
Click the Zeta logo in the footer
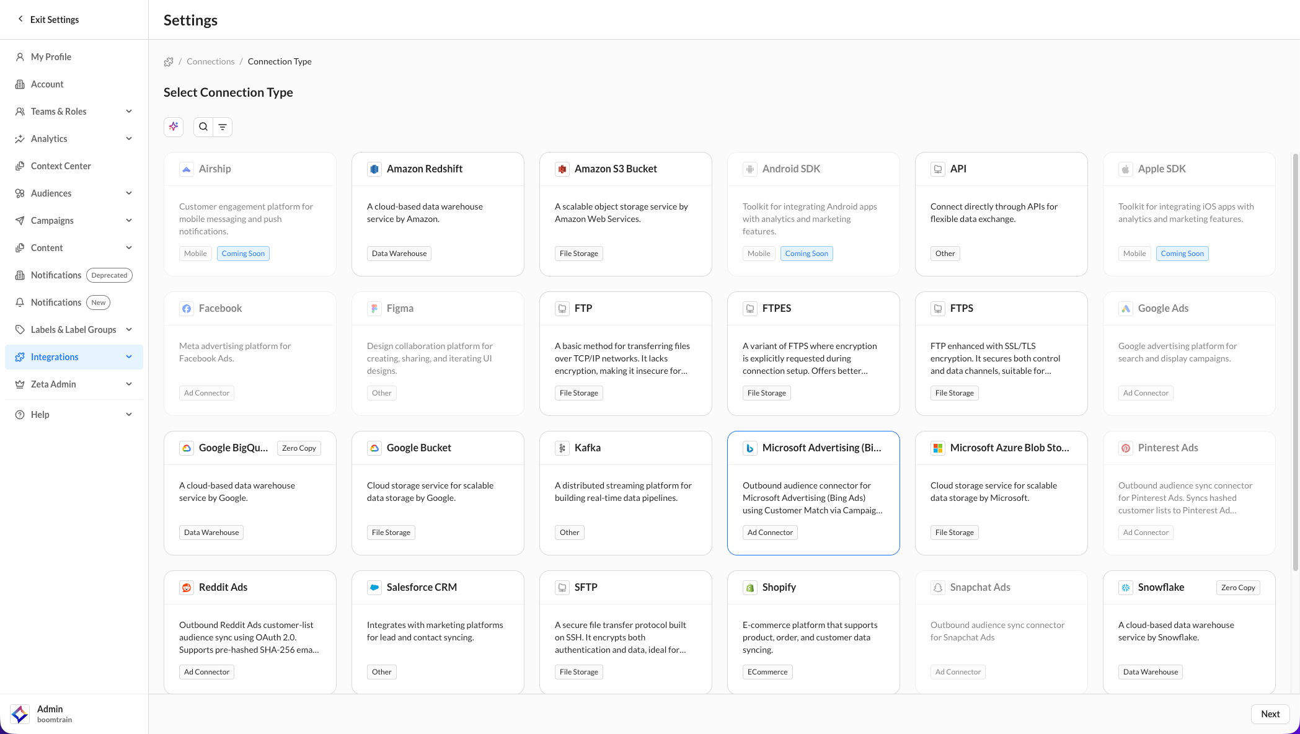click(x=20, y=714)
